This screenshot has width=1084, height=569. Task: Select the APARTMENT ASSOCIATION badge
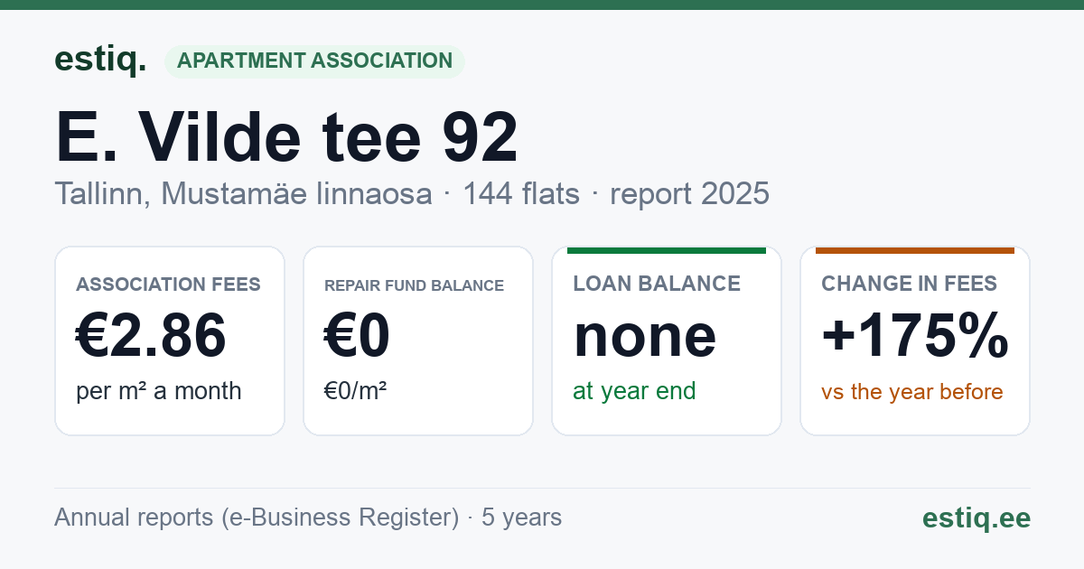314,61
